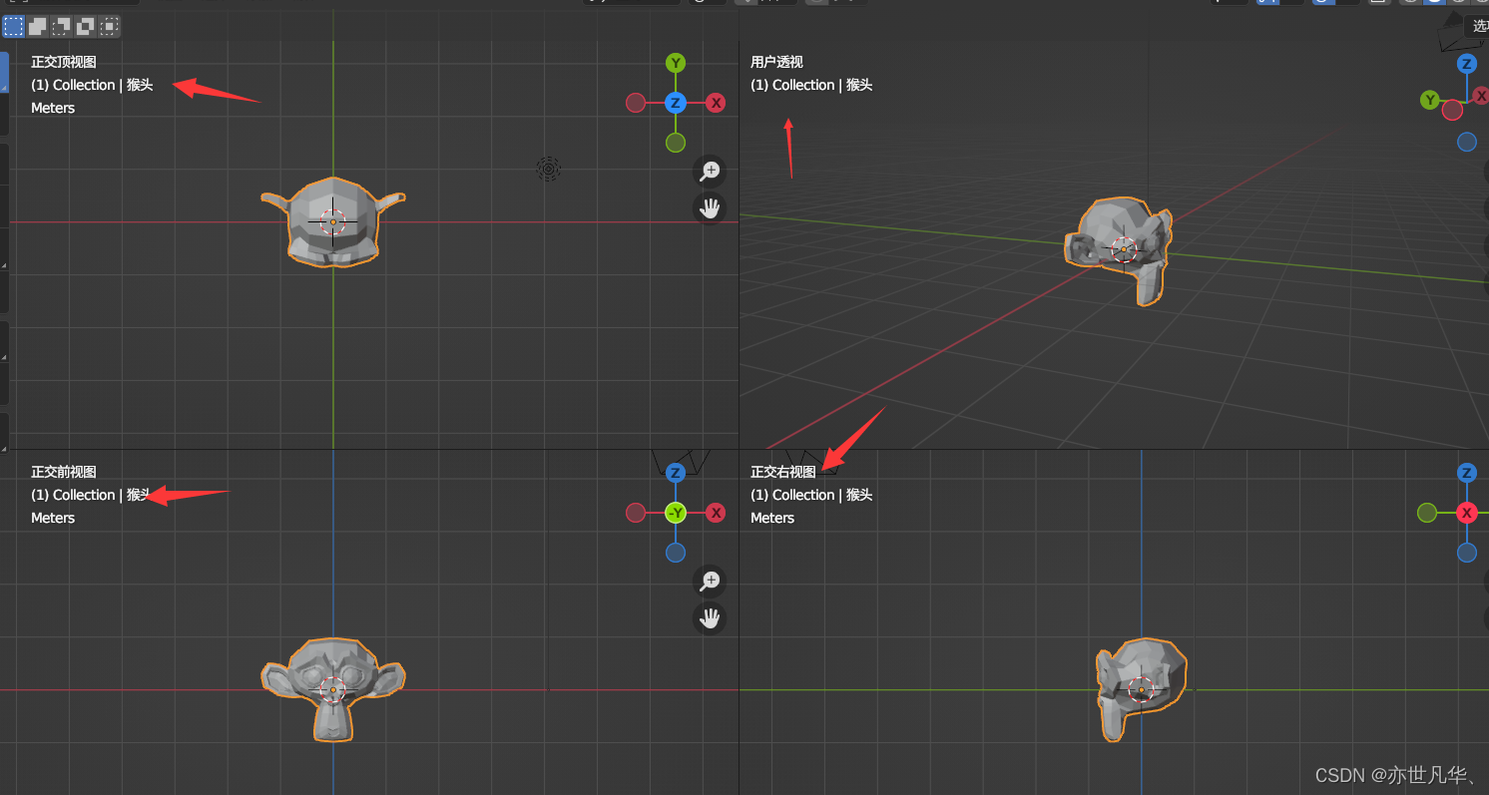Click '(1) Collection | 猴头' in 用户透视 viewport
The image size is (1489, 795).
(x=811, y=85)
